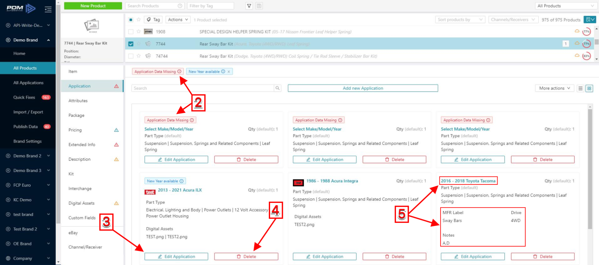The width and height of the screenshot is (599, 265).
Task: Open Import / Export in the sidebar
Action: click(x=28, y=112)
